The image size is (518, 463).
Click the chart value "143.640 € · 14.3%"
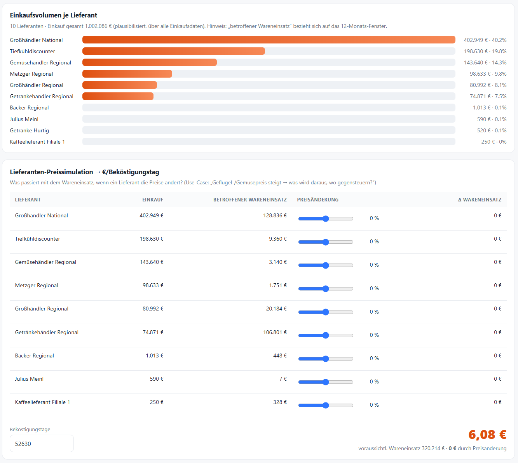[x=485, y=62]
